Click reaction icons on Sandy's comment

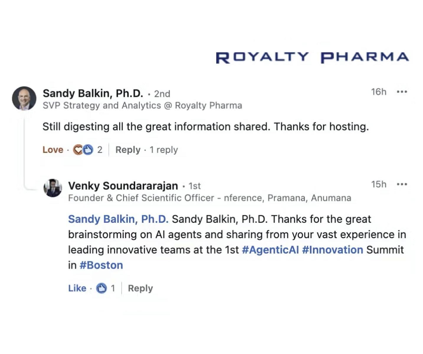tap(83, 150)
